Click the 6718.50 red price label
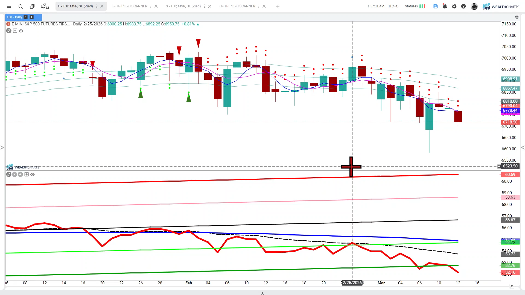 click(510, 122)
